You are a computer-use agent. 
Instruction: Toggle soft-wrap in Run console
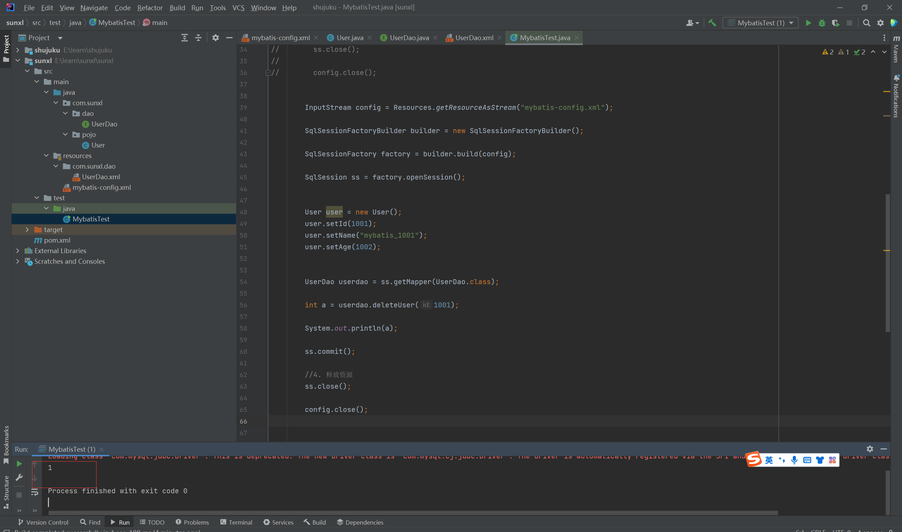[x=35, y=493]
